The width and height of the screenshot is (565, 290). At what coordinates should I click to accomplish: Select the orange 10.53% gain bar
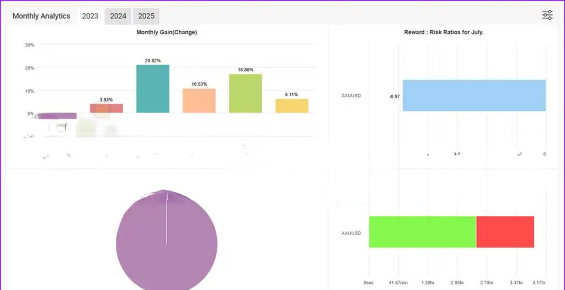pos(199,101)
